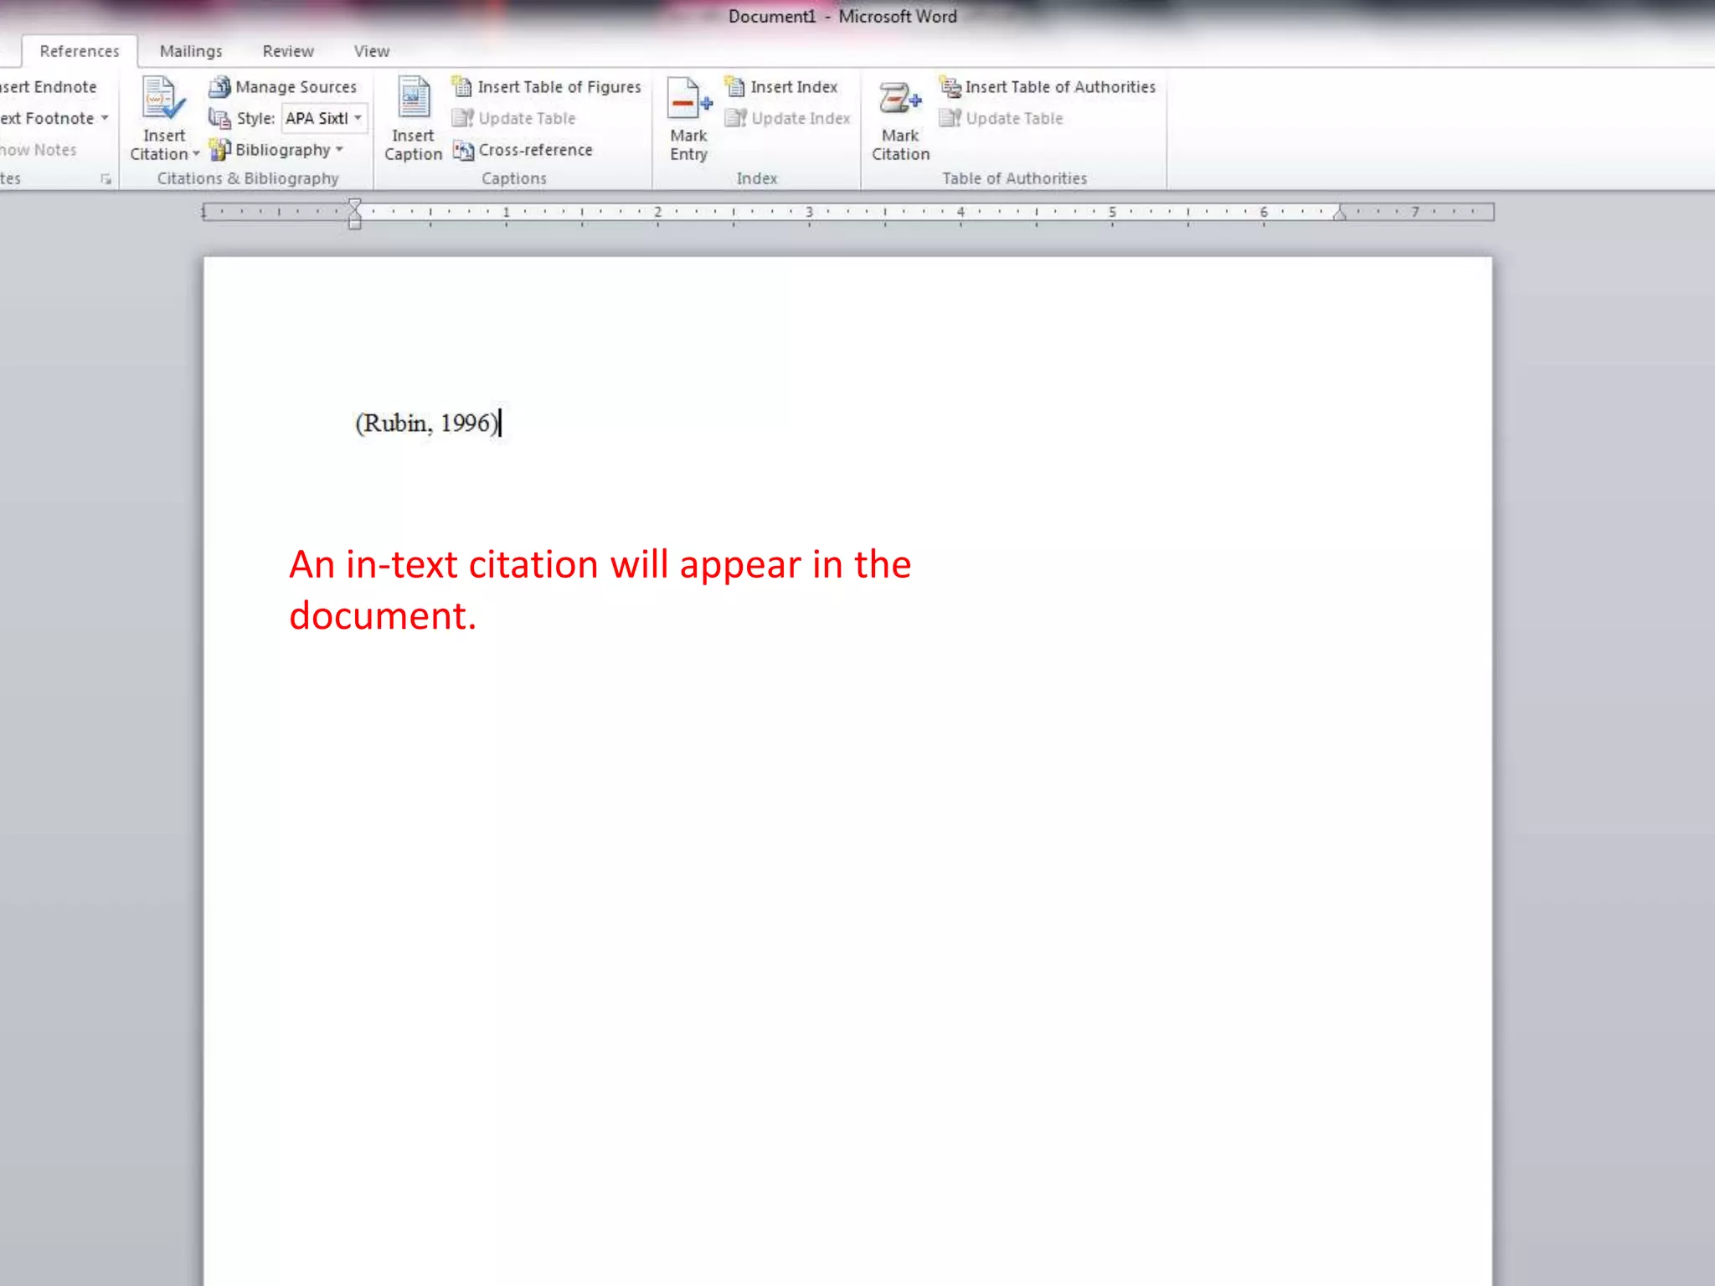Click the horizontal ruler at the 3 inch mark
Screen dimensions: 1715x1286
point(809,212)
